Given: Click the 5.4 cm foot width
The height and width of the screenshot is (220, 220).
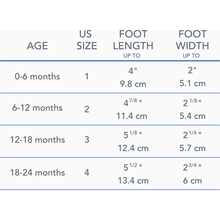Looking at the screenshot, I should pyautogui.click(x=192, y=116).
